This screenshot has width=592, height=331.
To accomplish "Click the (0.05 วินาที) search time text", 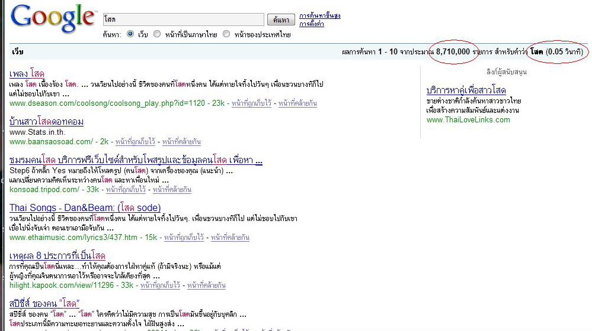I will point(564,51).
